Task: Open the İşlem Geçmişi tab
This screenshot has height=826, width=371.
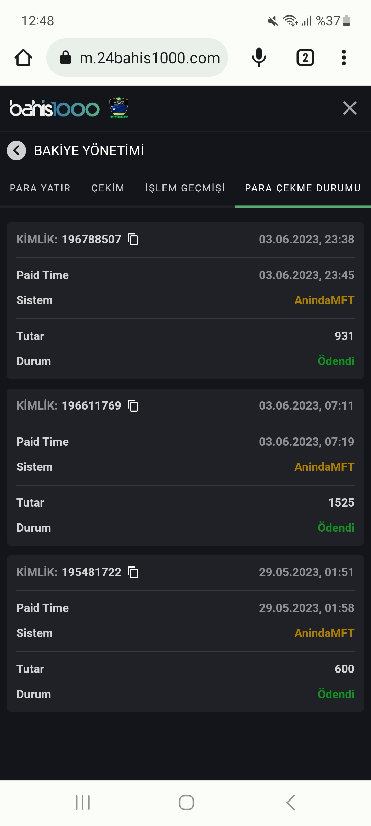Action: 185,188
